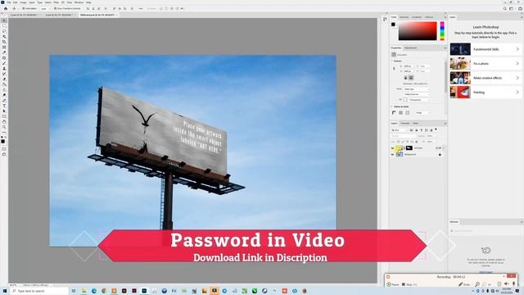Select the Eyedropper tool
The width and height of the screenshot is (524, 295).
pos(4,52)
